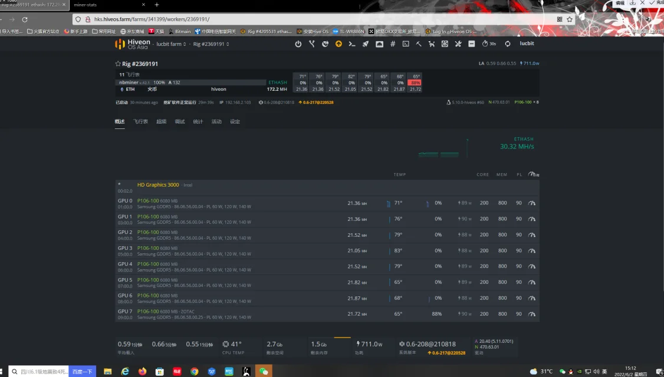
Task: Click the ETHASH 30.32 MH/s chart area
Action: point(476,147)
